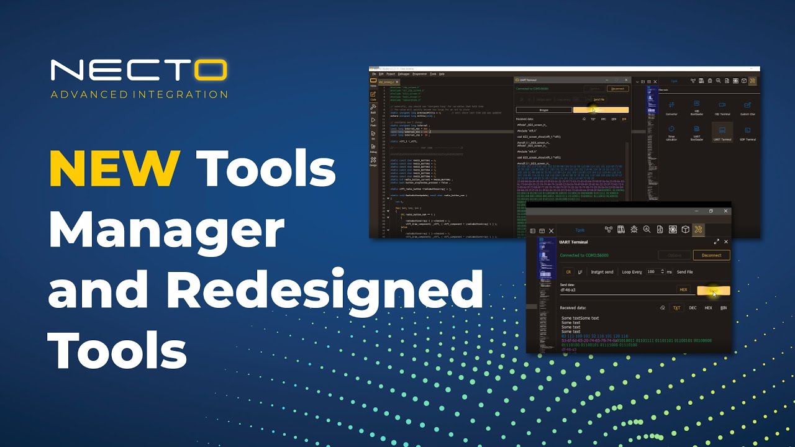Click the package cube icon in enlarged toolbar

[685, 230]
